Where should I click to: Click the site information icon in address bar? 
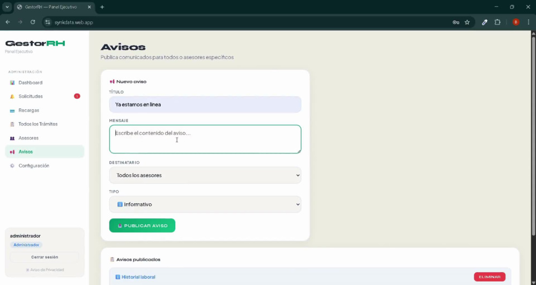(48, 22)
